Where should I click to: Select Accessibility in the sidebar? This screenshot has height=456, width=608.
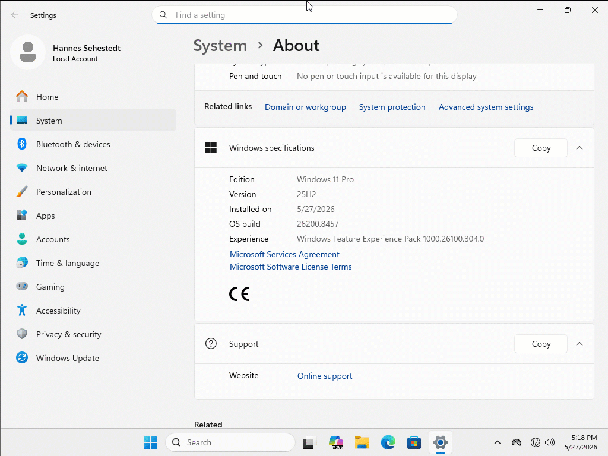coord(93,310)
